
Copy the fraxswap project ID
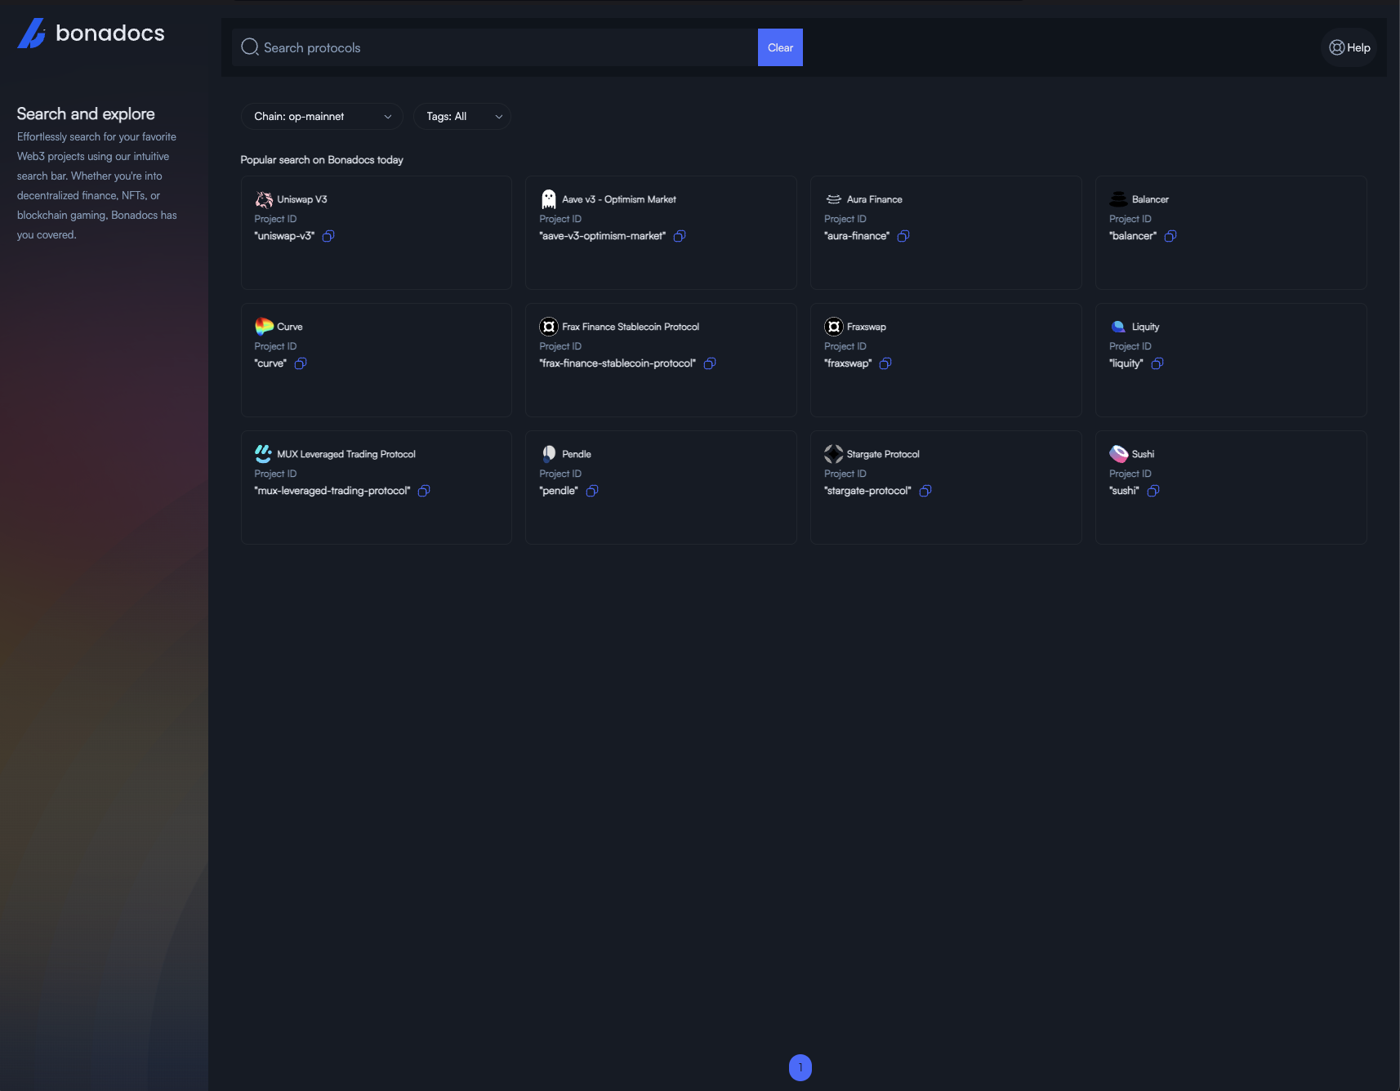coord(885,363)
